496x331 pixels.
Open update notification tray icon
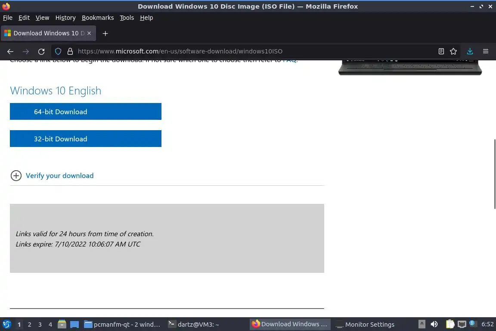(472, 323)
